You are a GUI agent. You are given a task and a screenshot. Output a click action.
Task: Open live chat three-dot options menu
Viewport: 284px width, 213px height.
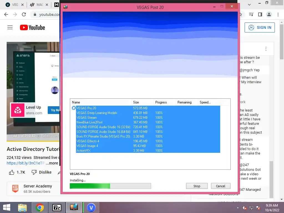point(266,49)
